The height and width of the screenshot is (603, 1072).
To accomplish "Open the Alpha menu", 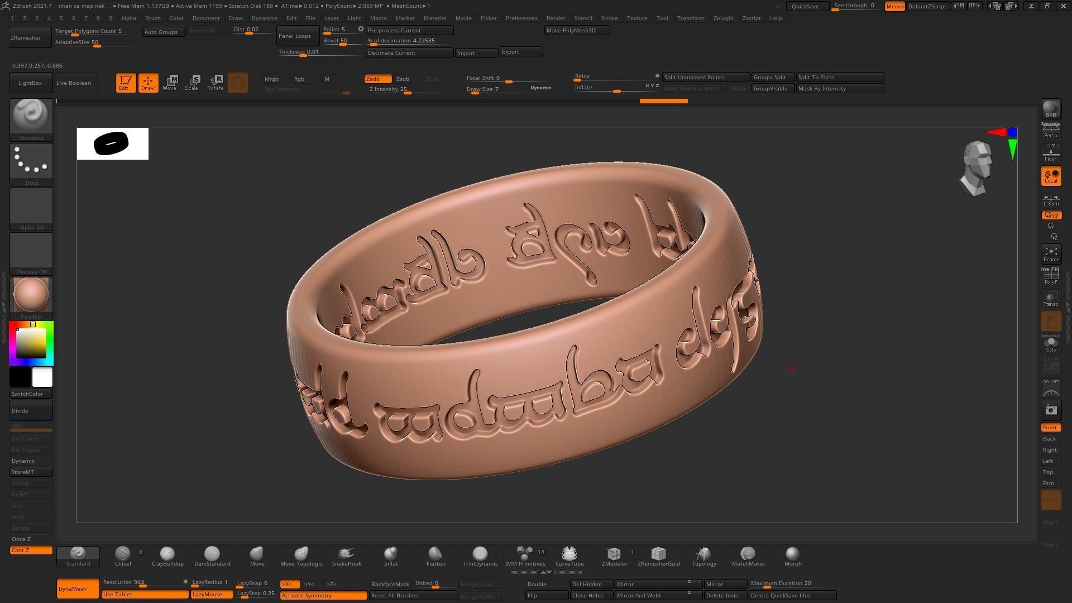I will pyautogui.click(x=128, y=18).
